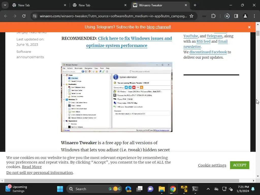Open notifications bell icon
The height and width of the screenshot is (195, 260).
(x=253, y=189)
